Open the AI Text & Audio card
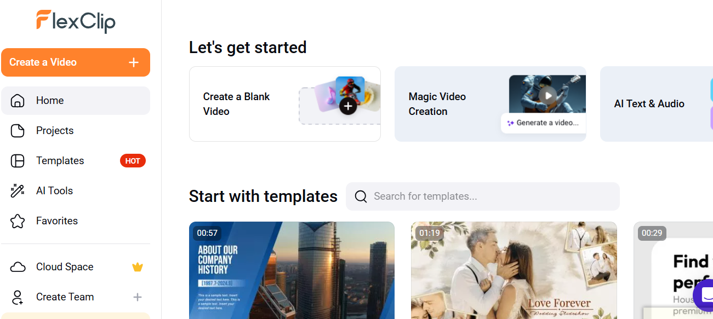This screenshot has height=319, width=713. pyautogui.click(x=657, y=104)
